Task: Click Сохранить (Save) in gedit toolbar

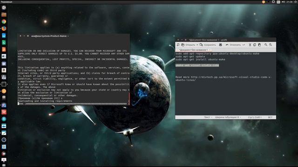Action: (208, 45)
